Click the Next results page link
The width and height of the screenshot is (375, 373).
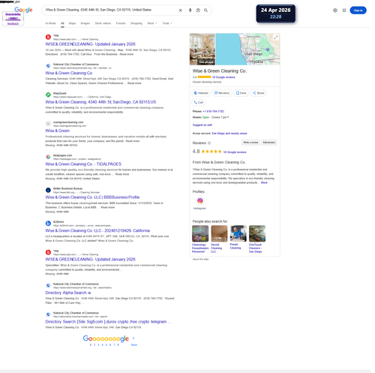134,344
